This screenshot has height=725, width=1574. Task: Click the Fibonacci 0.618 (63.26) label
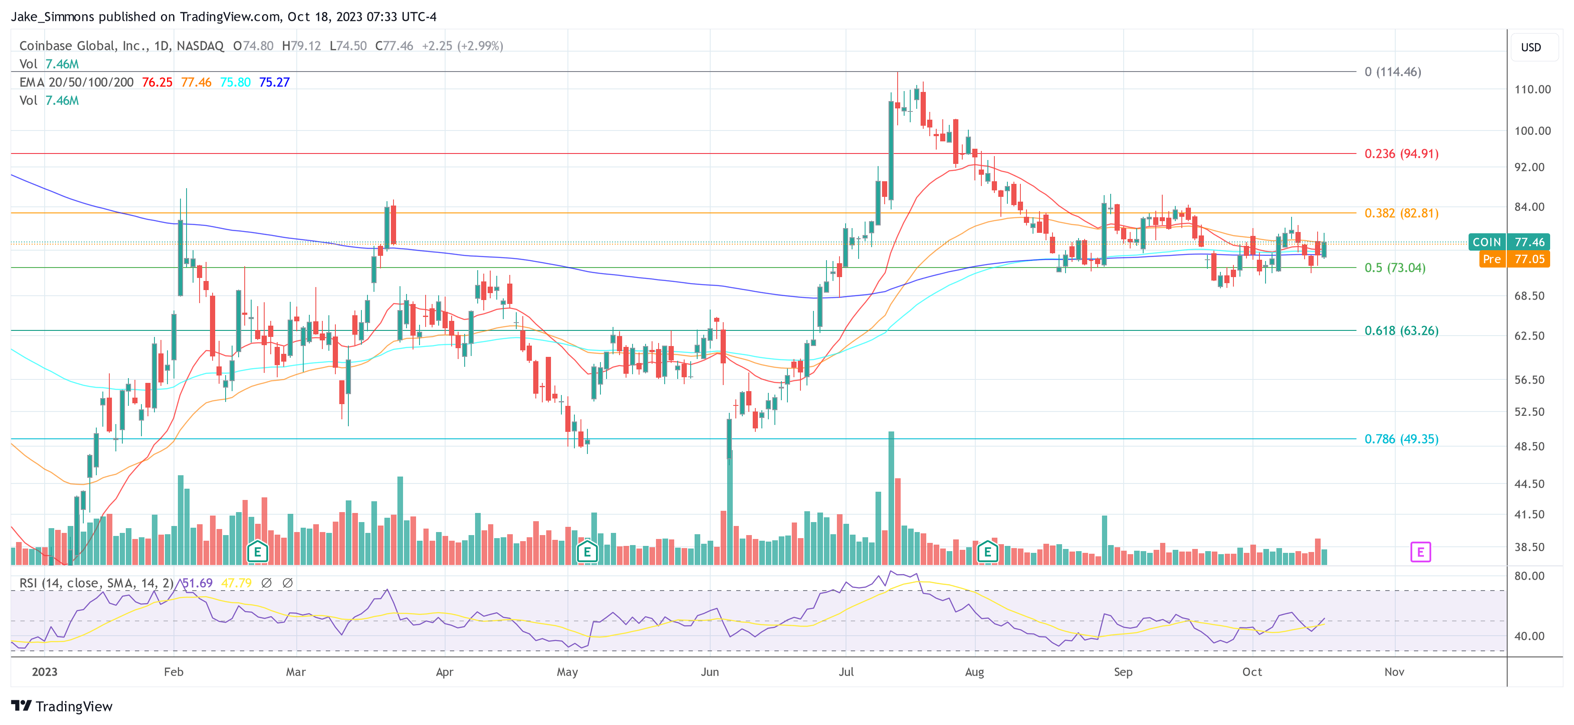[x=1401, y=330]
